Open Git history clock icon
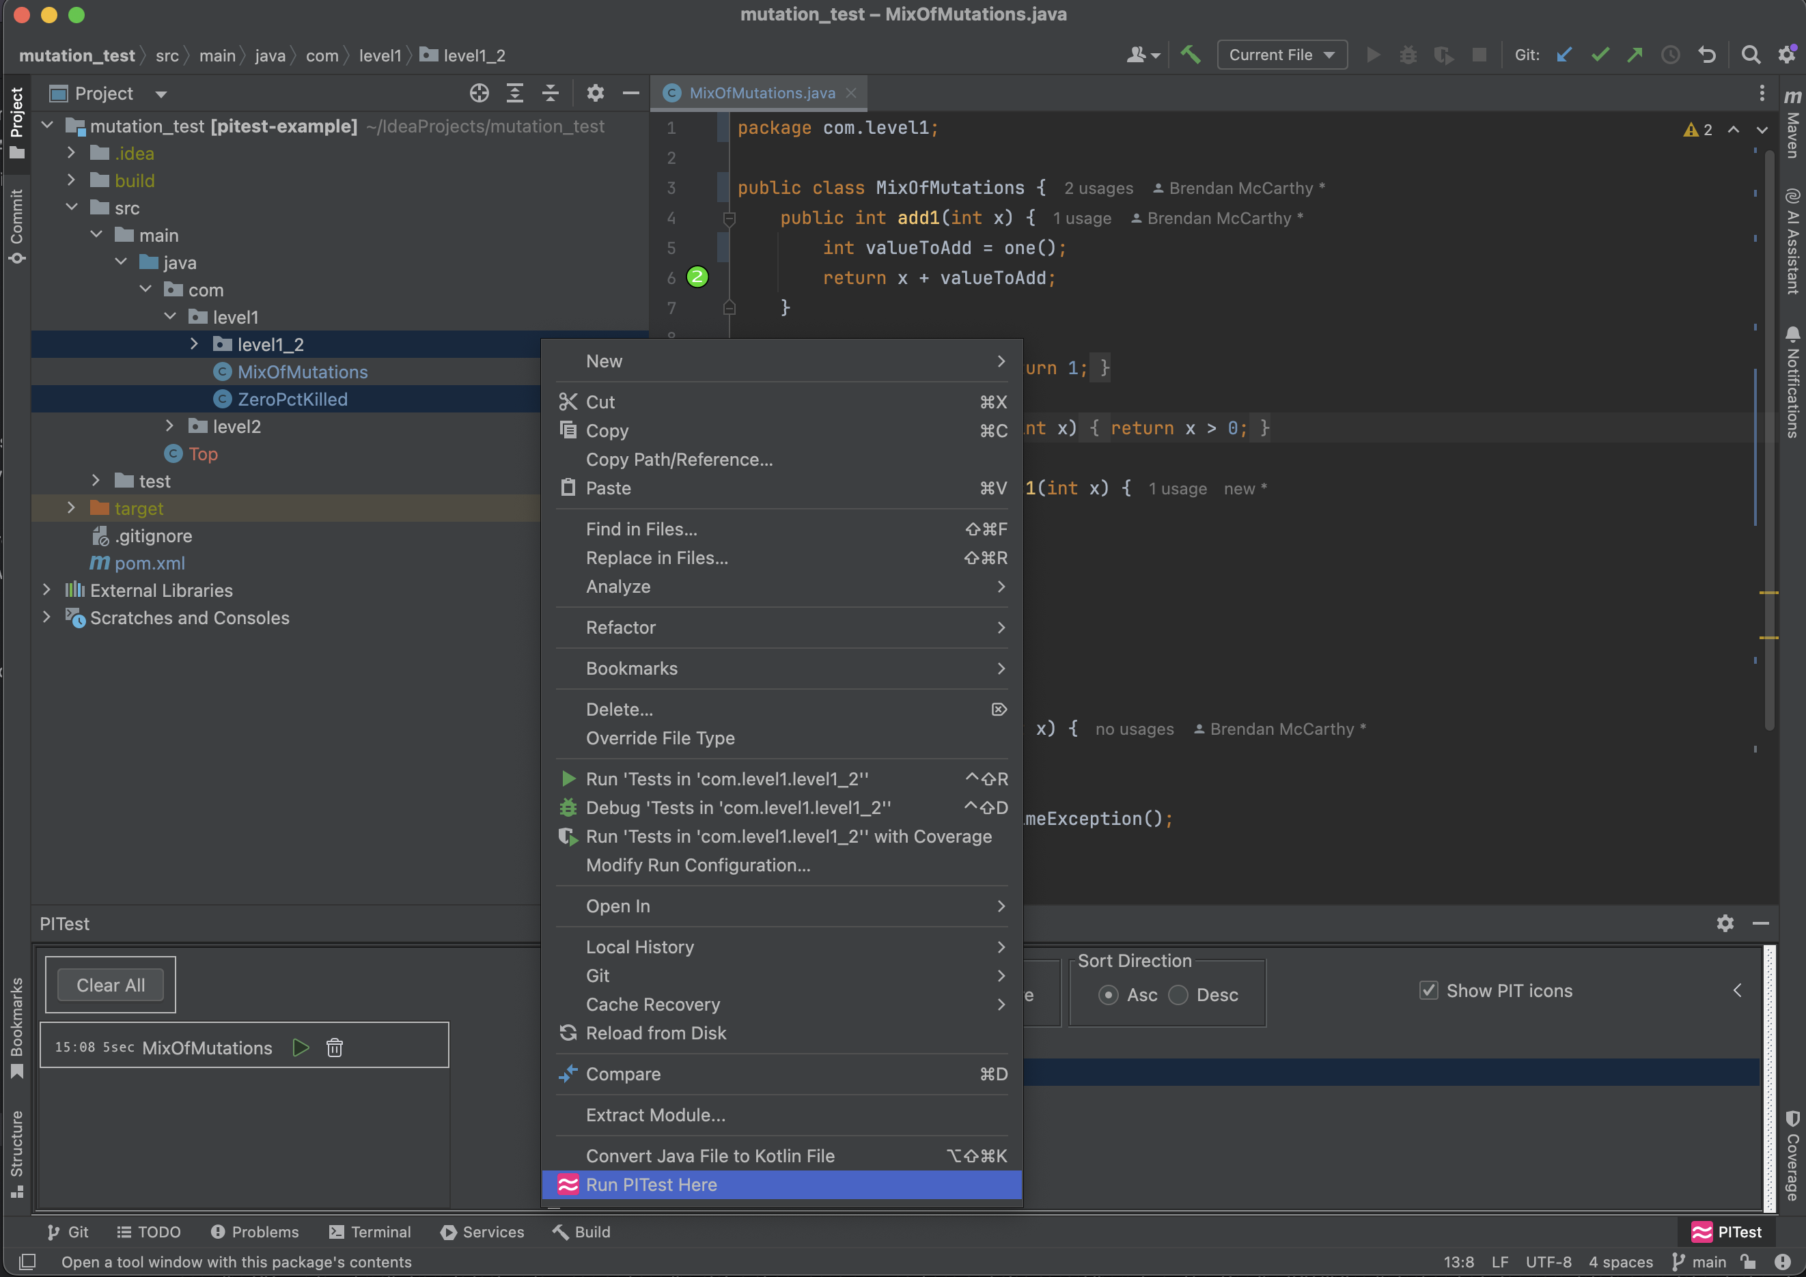The width and height of the screenshot is (1806, 1277). click(1671, 55)
